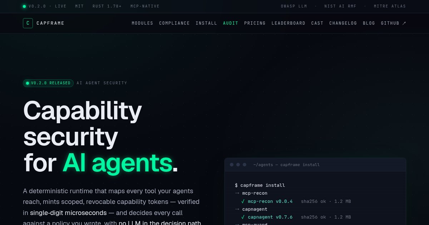Open the GitHub external link

(x=394, y=23)
